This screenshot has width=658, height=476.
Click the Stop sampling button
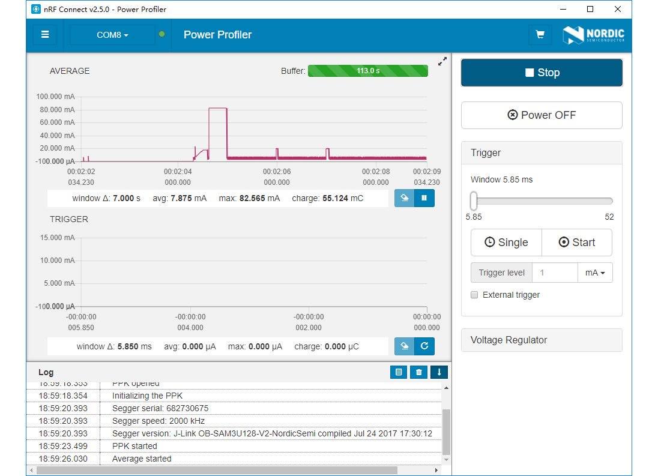542,73
